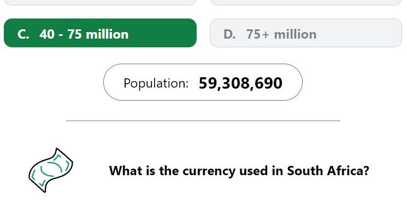
Task: Click the banknote money icon
Action: pos(51,170)
